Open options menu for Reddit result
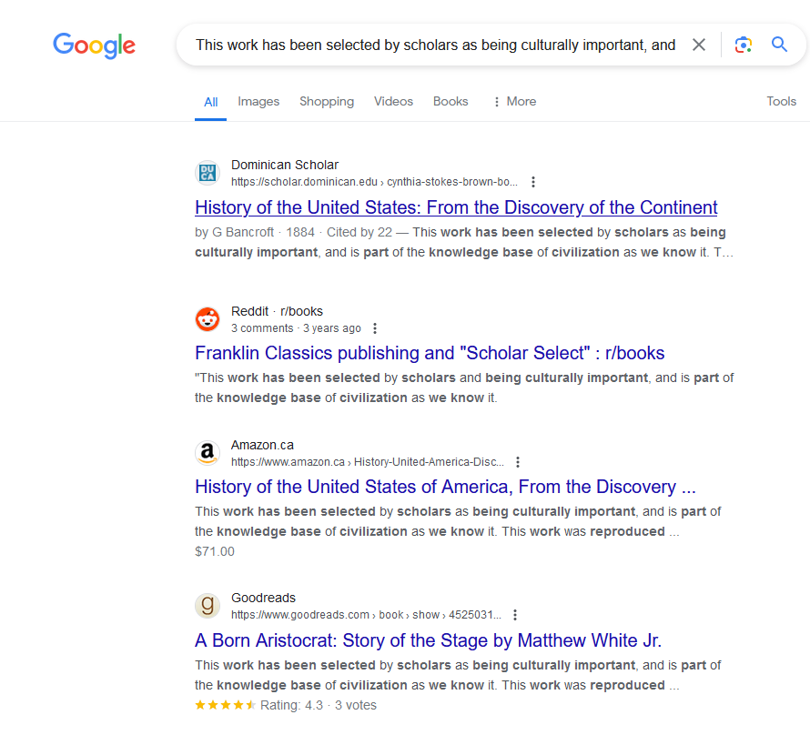Screen dimensions: 810x735 point(375,328)
